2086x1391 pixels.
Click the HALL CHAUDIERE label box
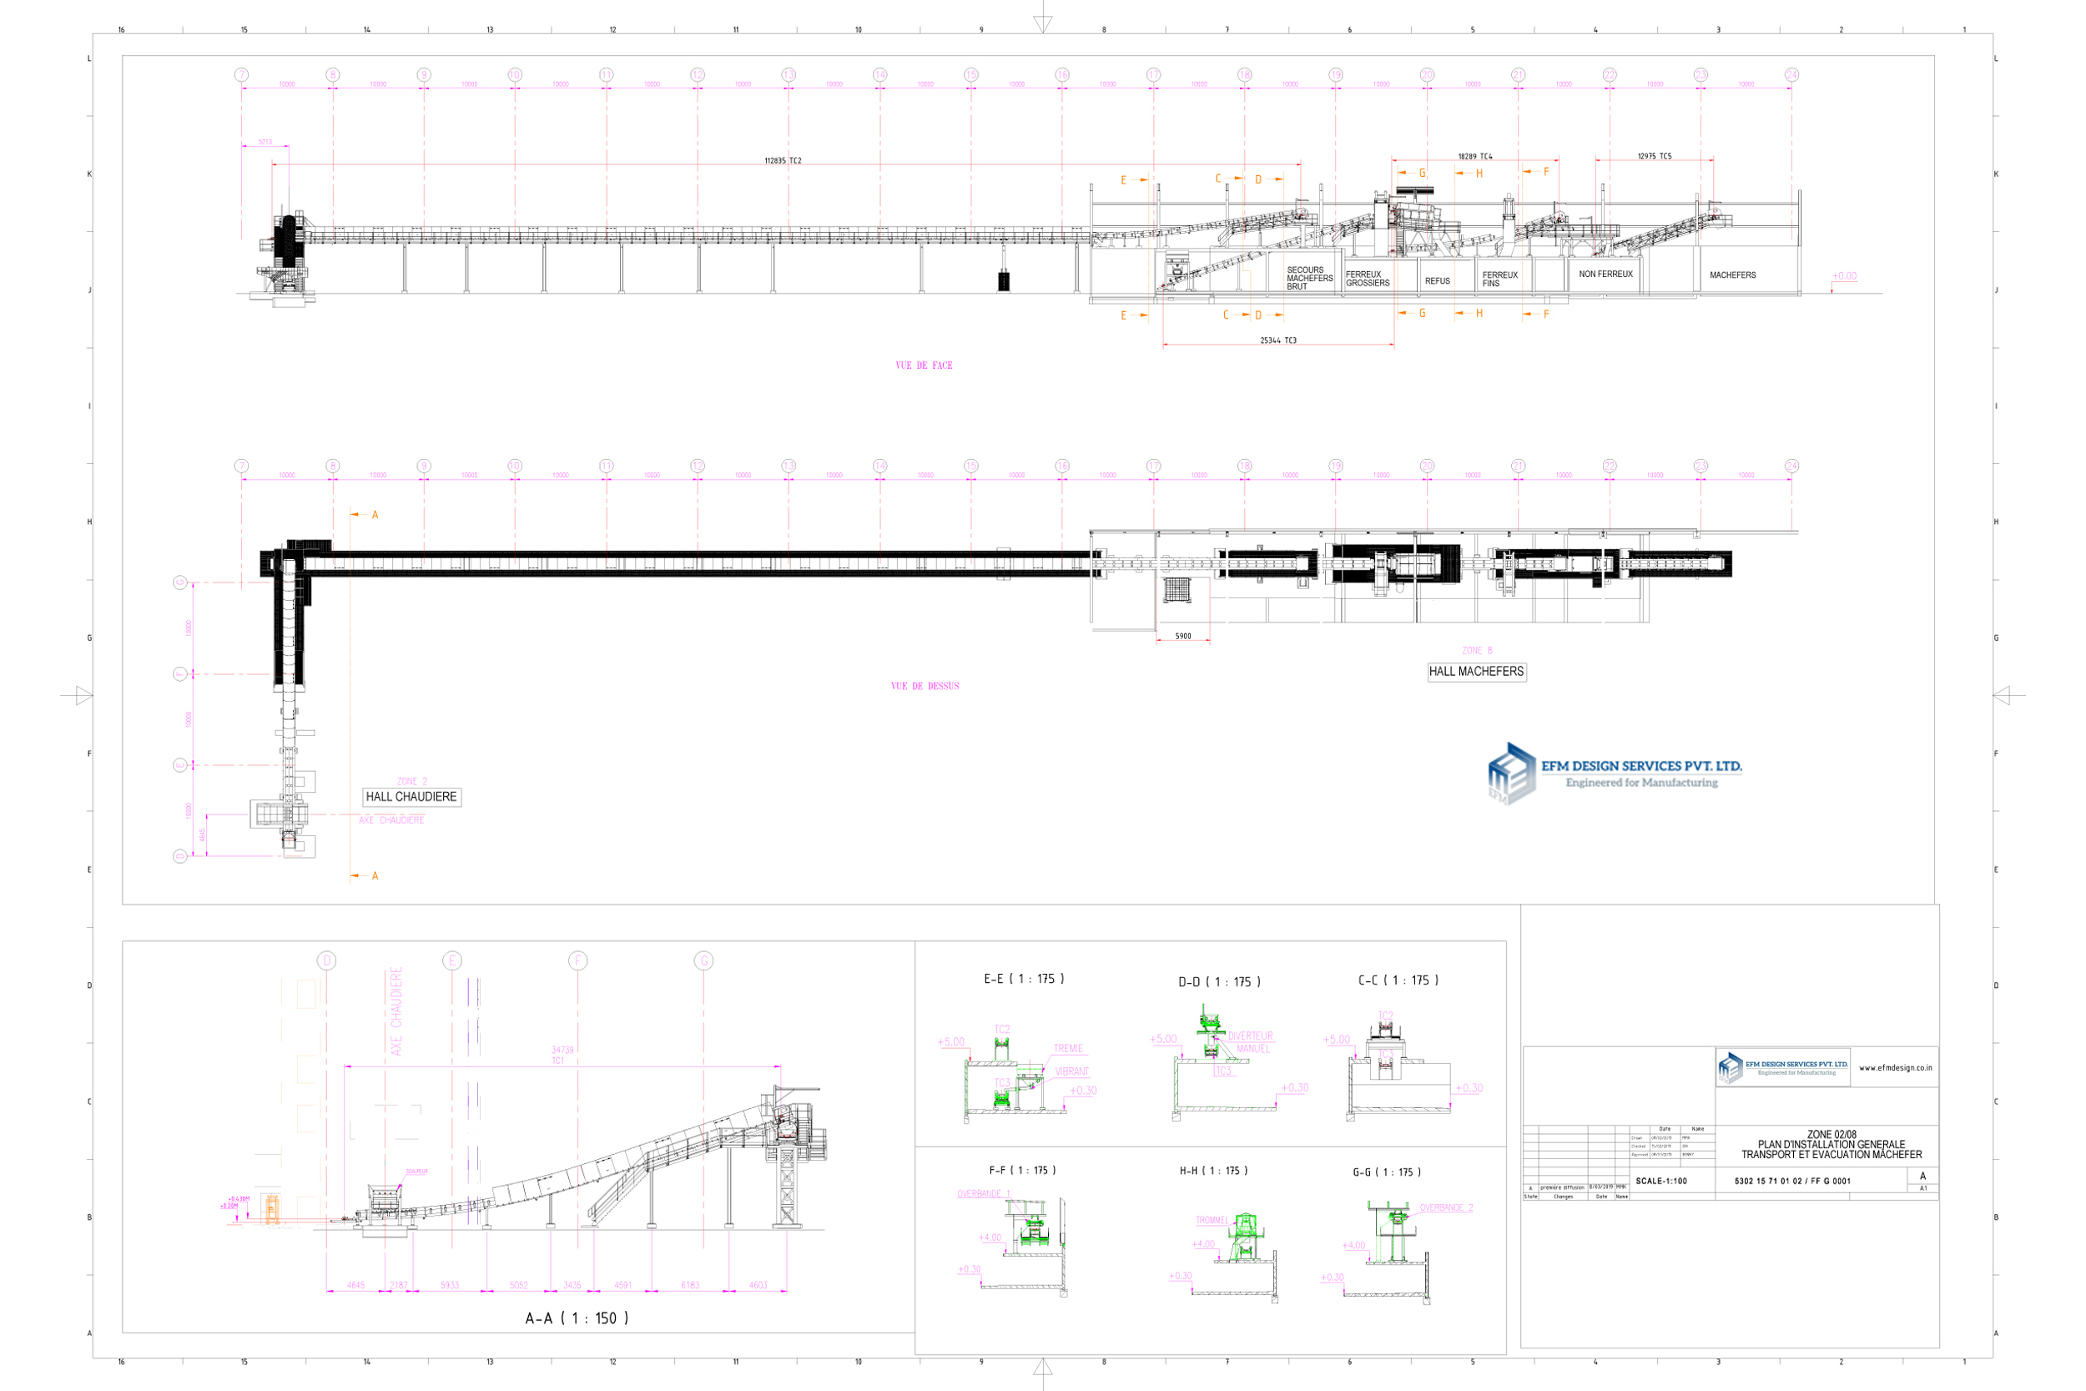tap(411, 797)
